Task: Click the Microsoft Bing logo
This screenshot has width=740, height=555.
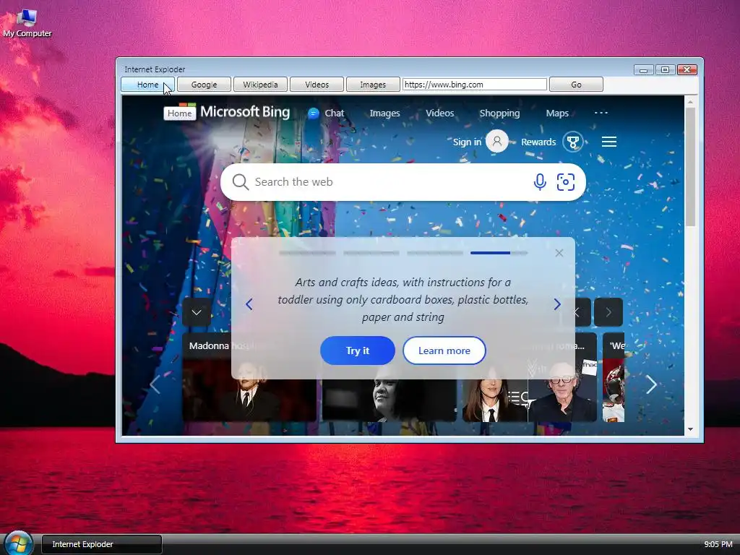Action: pos(245,112)
